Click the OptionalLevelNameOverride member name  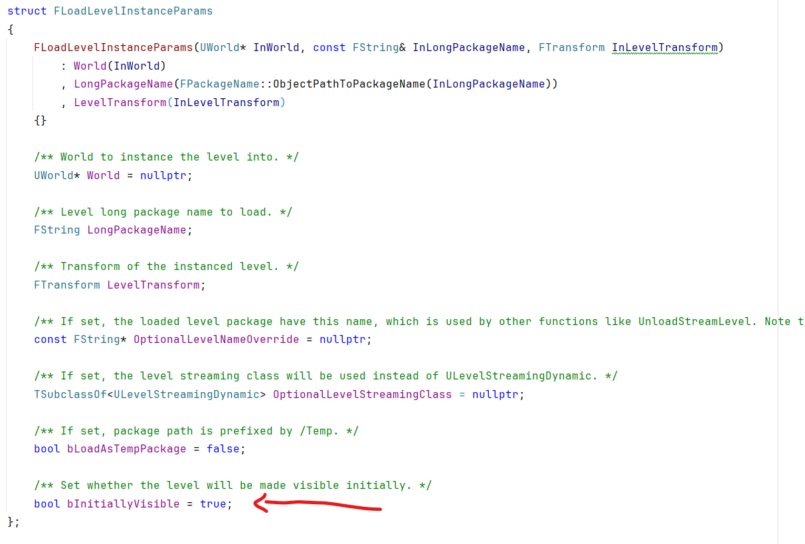point(217,340)
